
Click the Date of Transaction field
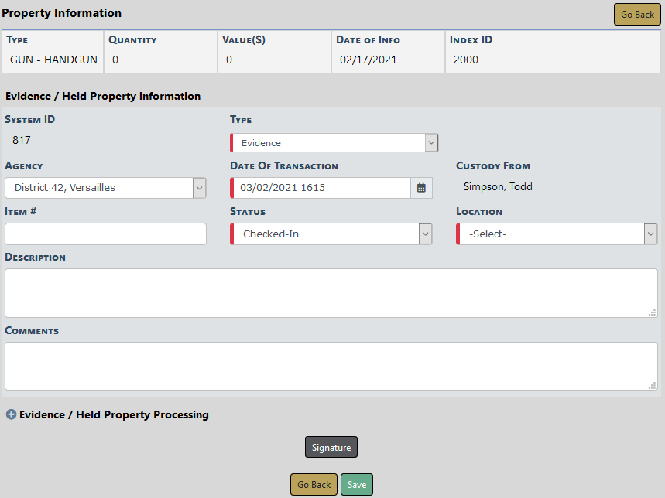(x=321, y=188)
